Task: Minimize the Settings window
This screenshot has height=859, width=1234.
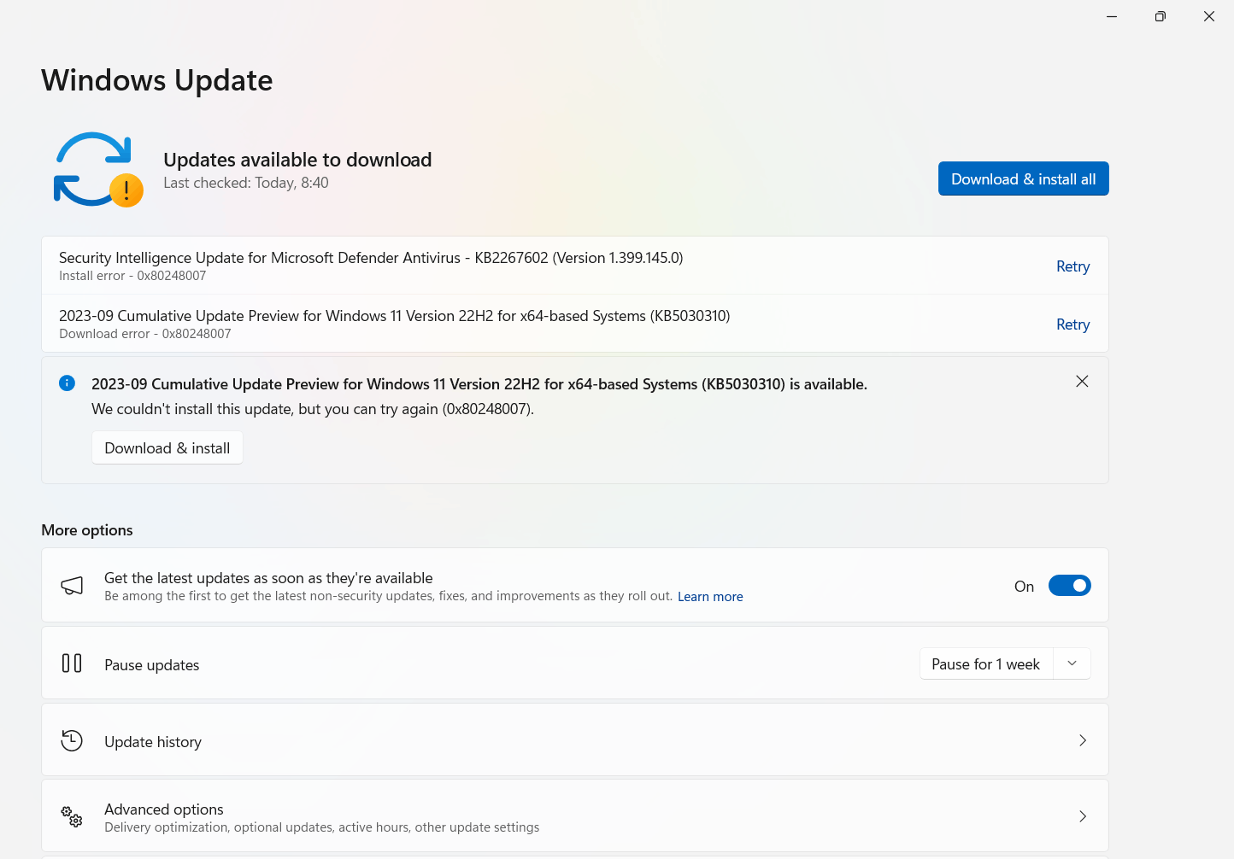Action: (1112, 16)
